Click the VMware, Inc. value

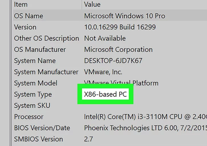(103, 72)
